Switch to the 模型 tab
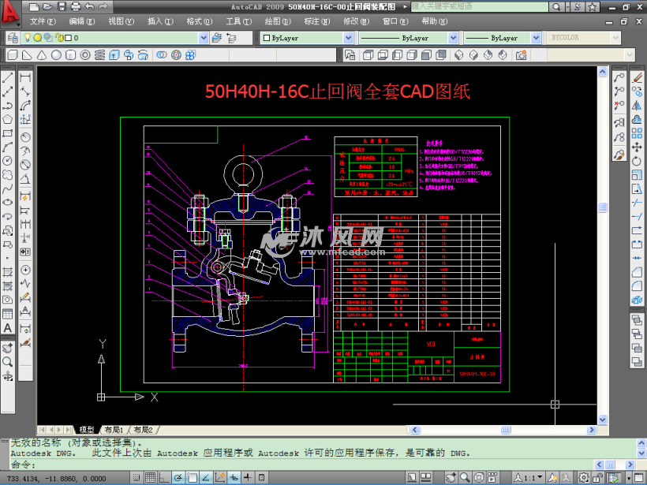Viewport: 647px width, 485px height. (x=87, y=429)
